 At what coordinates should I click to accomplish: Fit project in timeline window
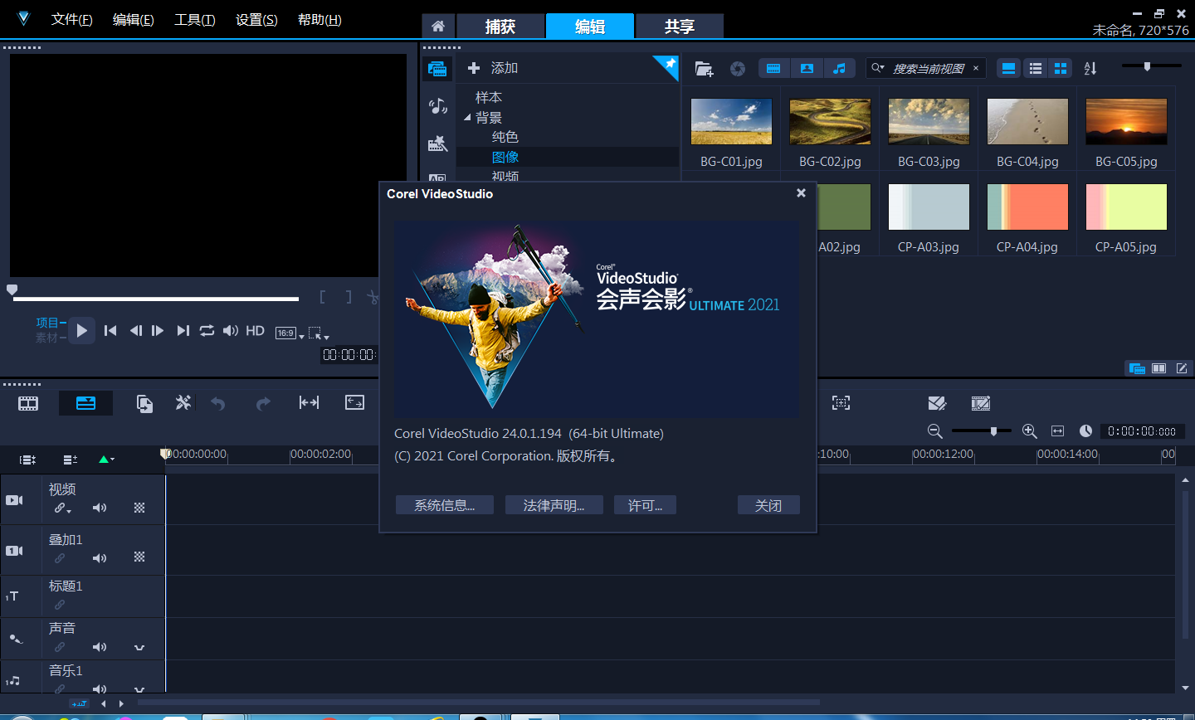pos(1057,431)
